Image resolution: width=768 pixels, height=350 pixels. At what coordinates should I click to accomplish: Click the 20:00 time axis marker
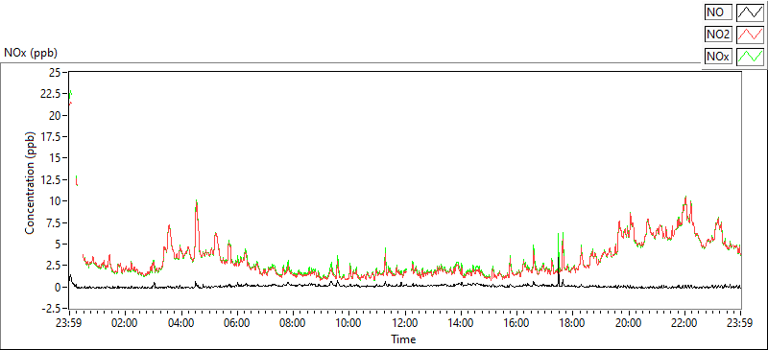point(629,323)
